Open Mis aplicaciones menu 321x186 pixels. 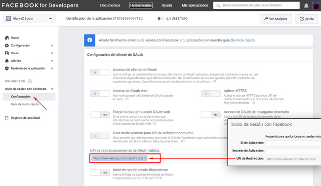(195, 5)
